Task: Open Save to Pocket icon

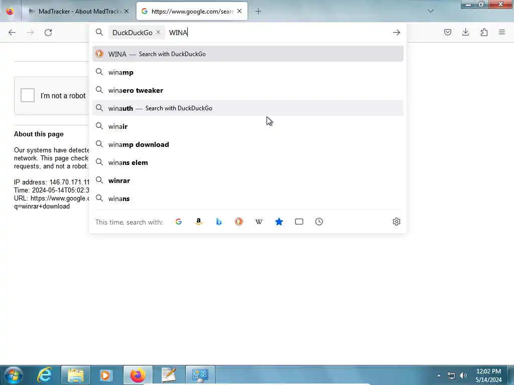Action: click(447, 32)
